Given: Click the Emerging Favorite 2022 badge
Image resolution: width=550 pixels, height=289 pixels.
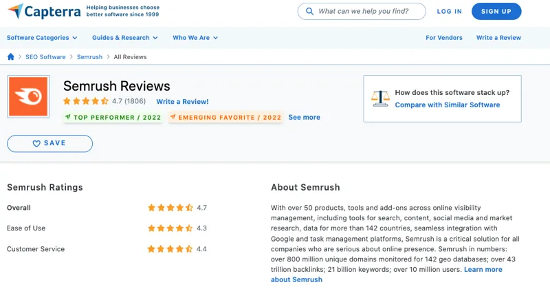Looking at the screenshot, I should pos(225,118).
